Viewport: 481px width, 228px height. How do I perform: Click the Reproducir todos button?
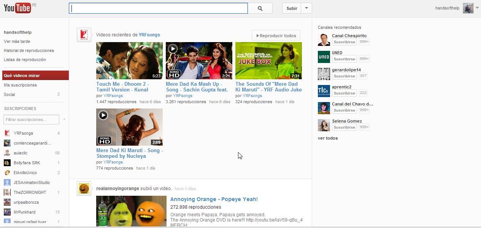point(276,36)
